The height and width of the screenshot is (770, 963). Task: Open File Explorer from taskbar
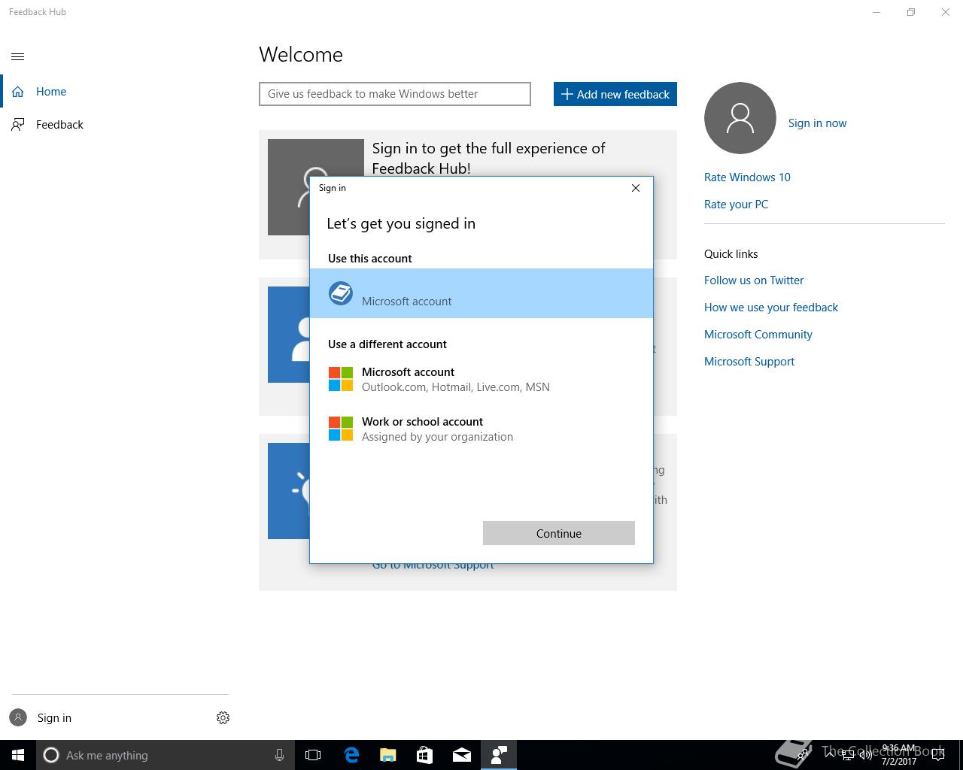click(x=388, y=755)
